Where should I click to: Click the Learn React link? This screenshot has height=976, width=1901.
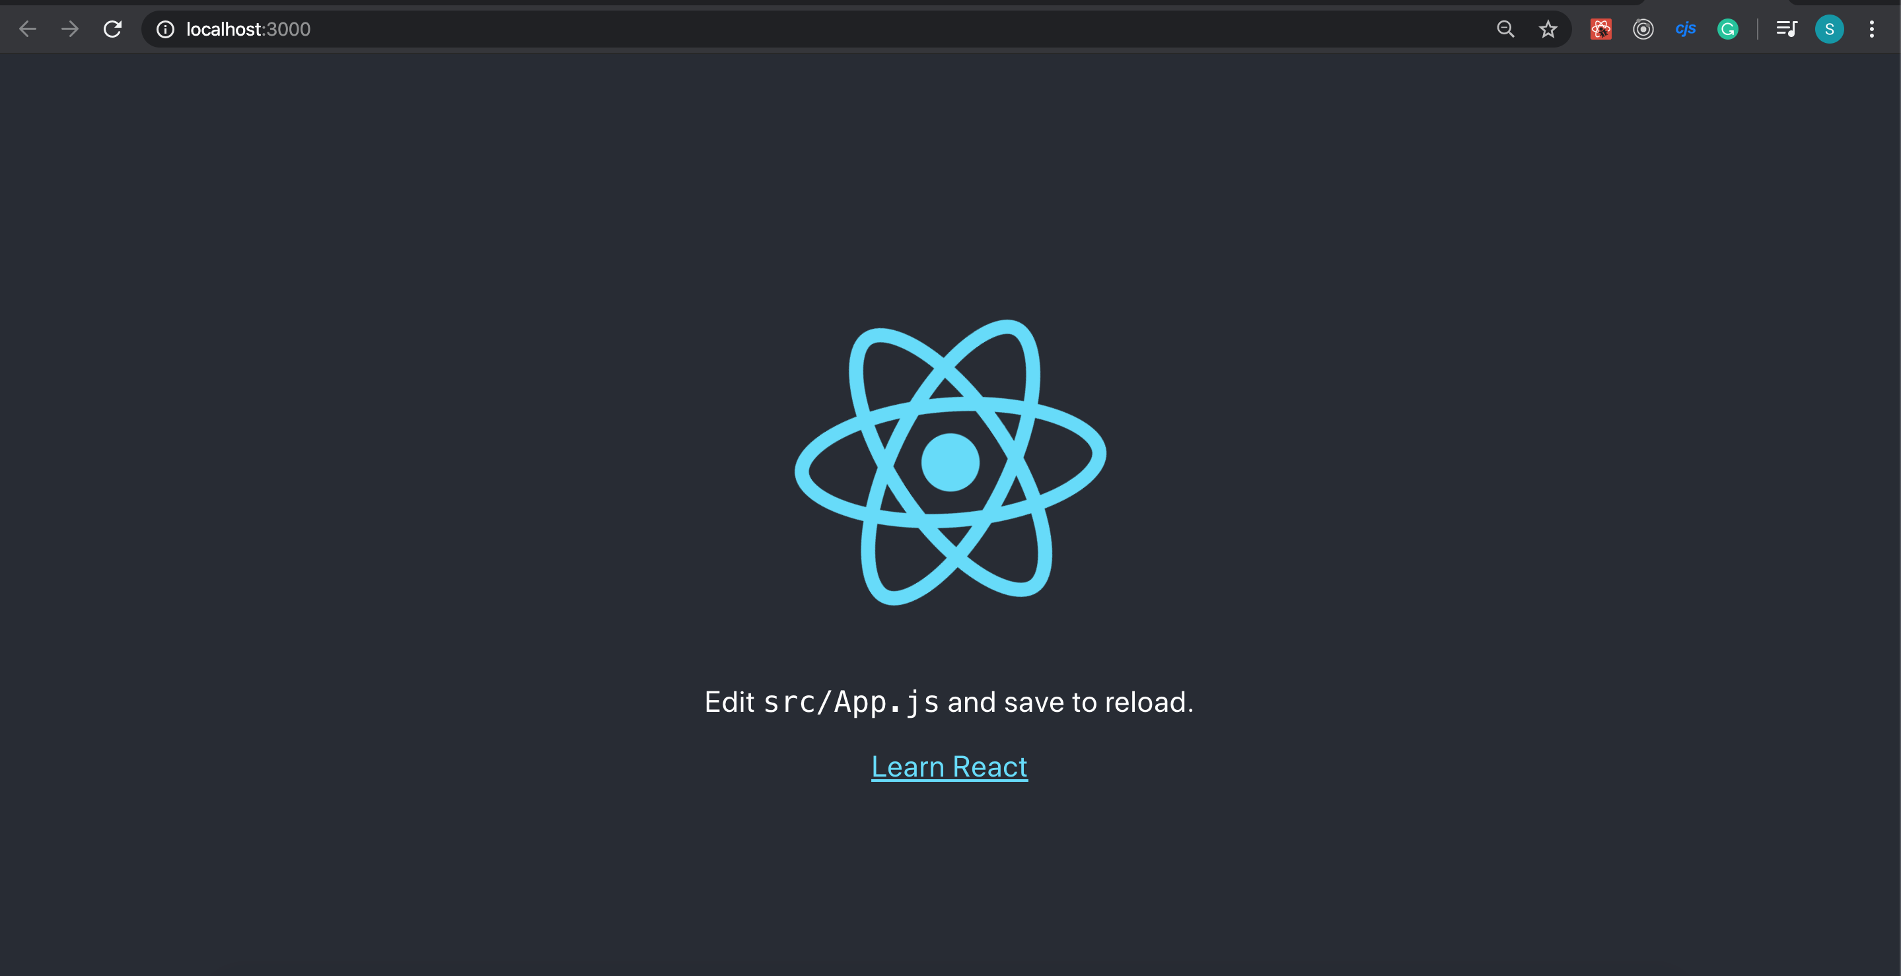coord(949,765)
